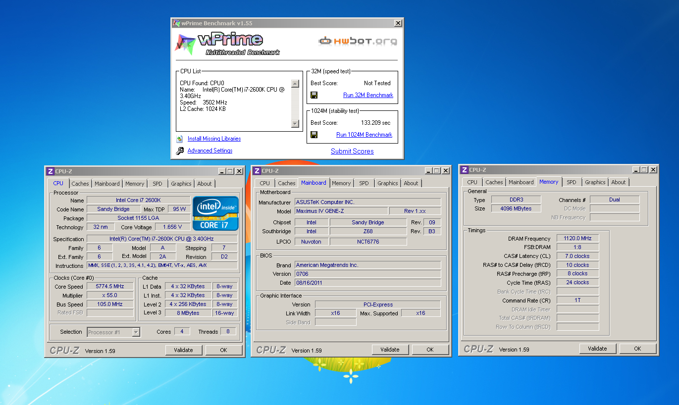This screenshot has height=405, width=679.
Task: Click the Threads value 8
Action: pyautogui.click(x=228, y=332)
